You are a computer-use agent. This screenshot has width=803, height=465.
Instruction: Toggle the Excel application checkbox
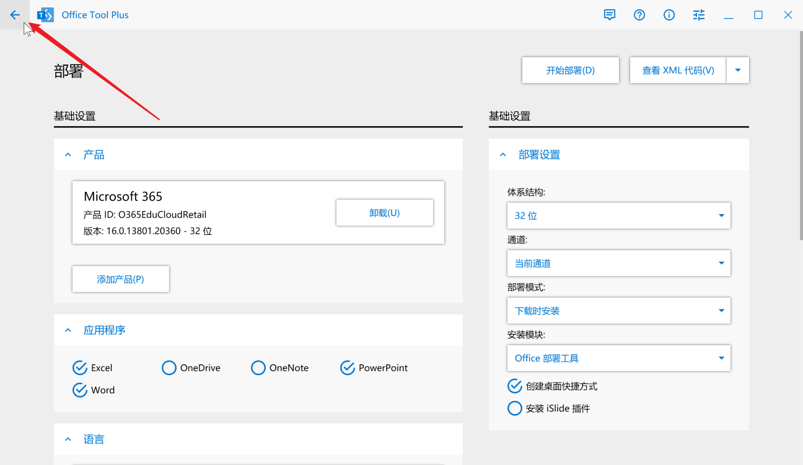point(80,368)
